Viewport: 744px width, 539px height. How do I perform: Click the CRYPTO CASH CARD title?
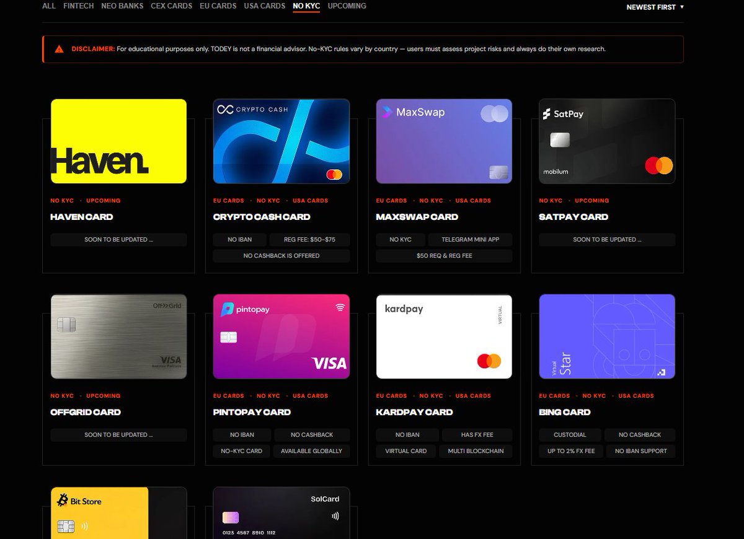[262, 217]
